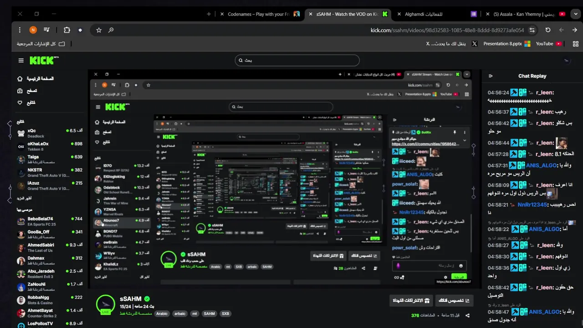The height and width of the screenshot is (328, 583).
Task: Open AhmedSabiri recommended channel
Action: (x=50, y=247)
